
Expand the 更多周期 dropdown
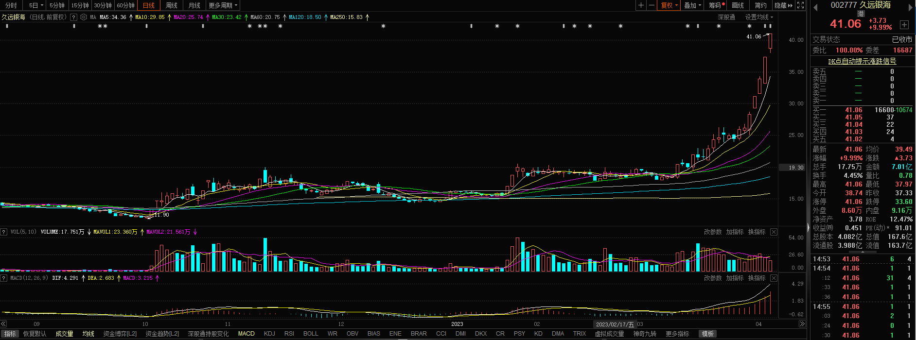223,5
